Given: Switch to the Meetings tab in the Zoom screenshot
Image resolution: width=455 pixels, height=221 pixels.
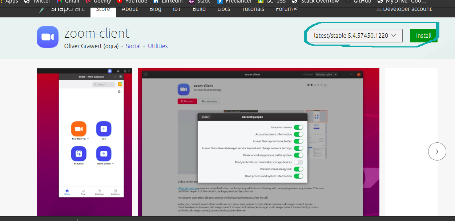Looking at the screenshot, I should 99,192.
